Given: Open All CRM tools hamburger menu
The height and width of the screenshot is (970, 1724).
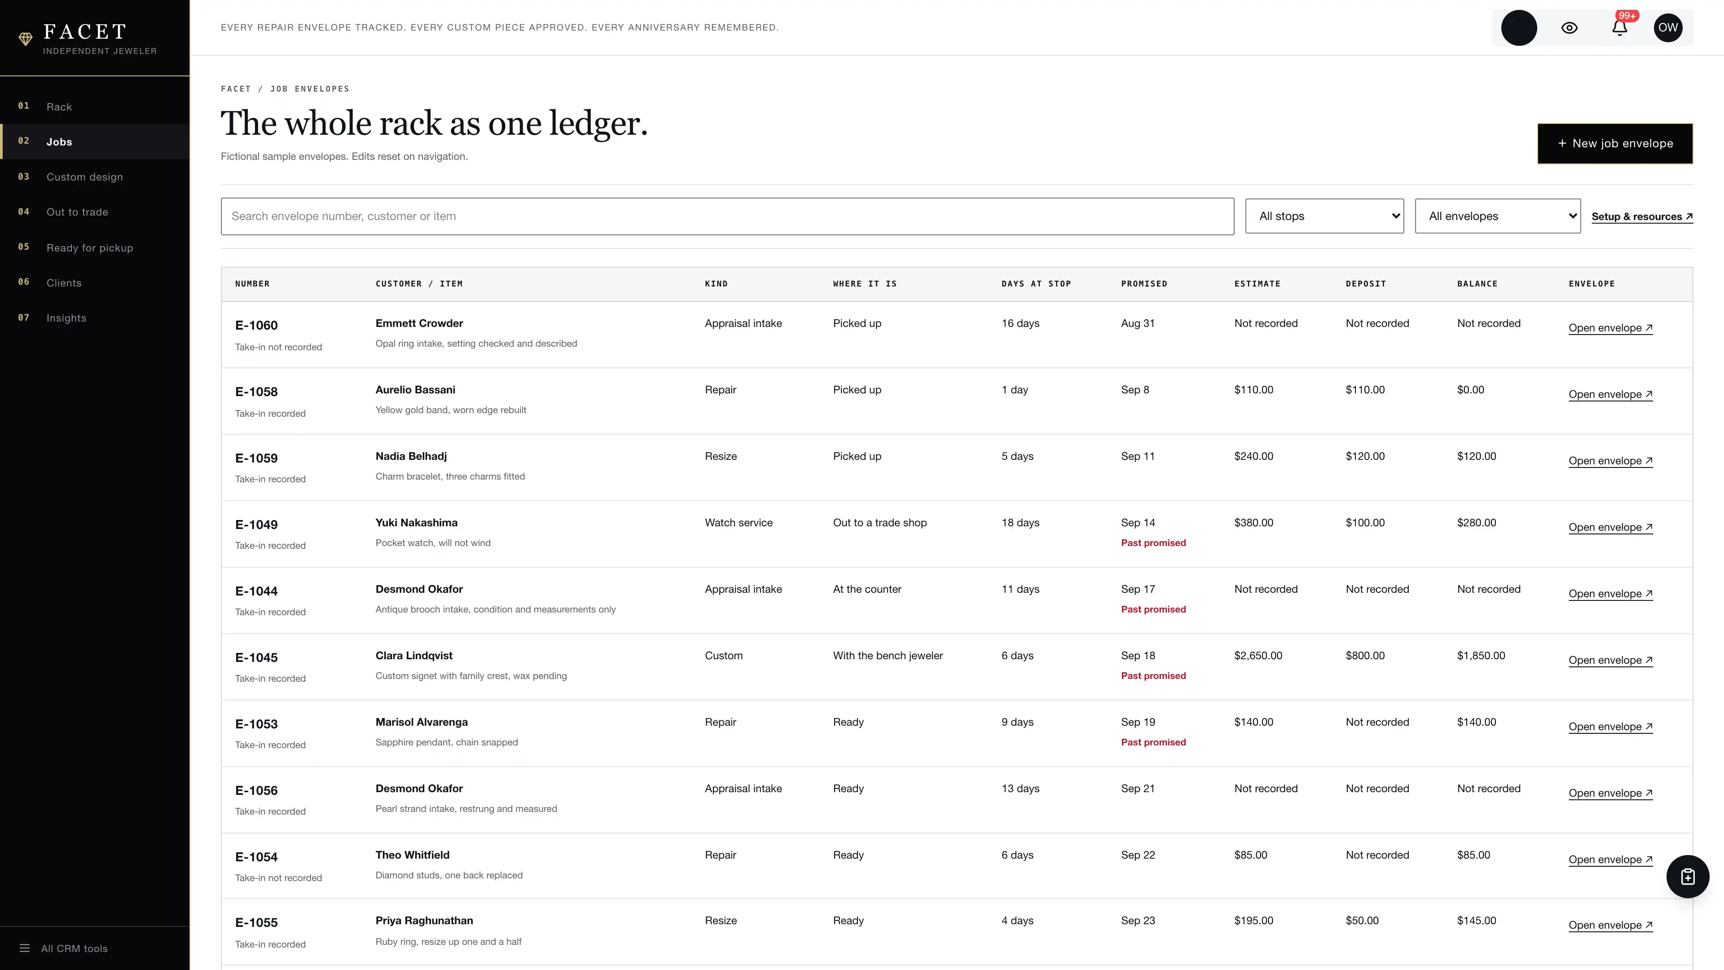Looking at the screenshot, I should tap(64, 948).
